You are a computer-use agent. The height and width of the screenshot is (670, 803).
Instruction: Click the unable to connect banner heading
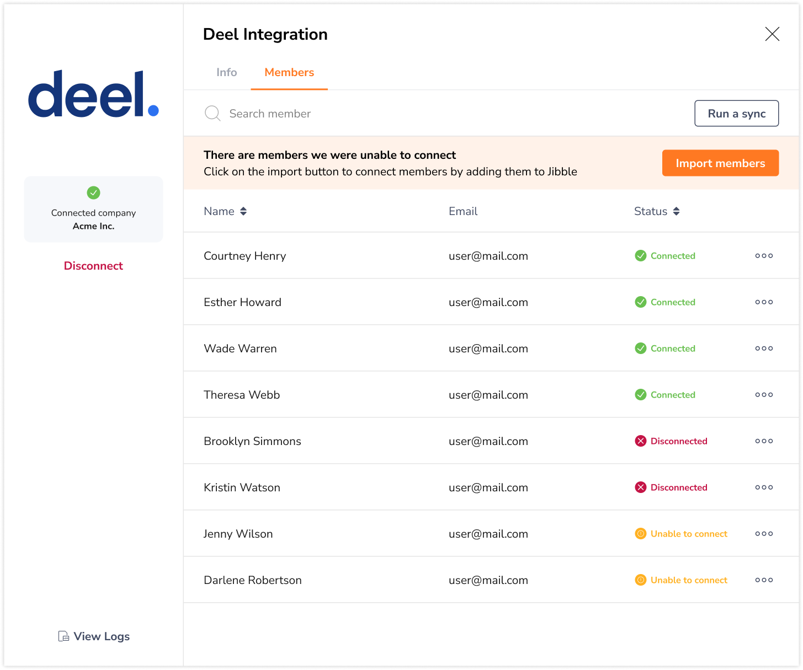[329, 155]
